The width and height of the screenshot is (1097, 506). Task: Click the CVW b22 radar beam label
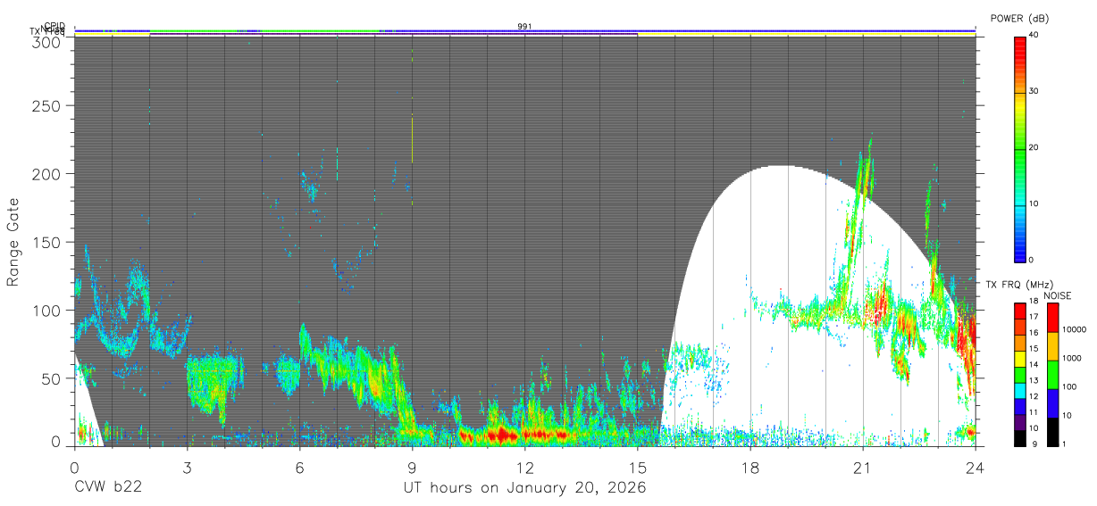click(x=108, y=488)
